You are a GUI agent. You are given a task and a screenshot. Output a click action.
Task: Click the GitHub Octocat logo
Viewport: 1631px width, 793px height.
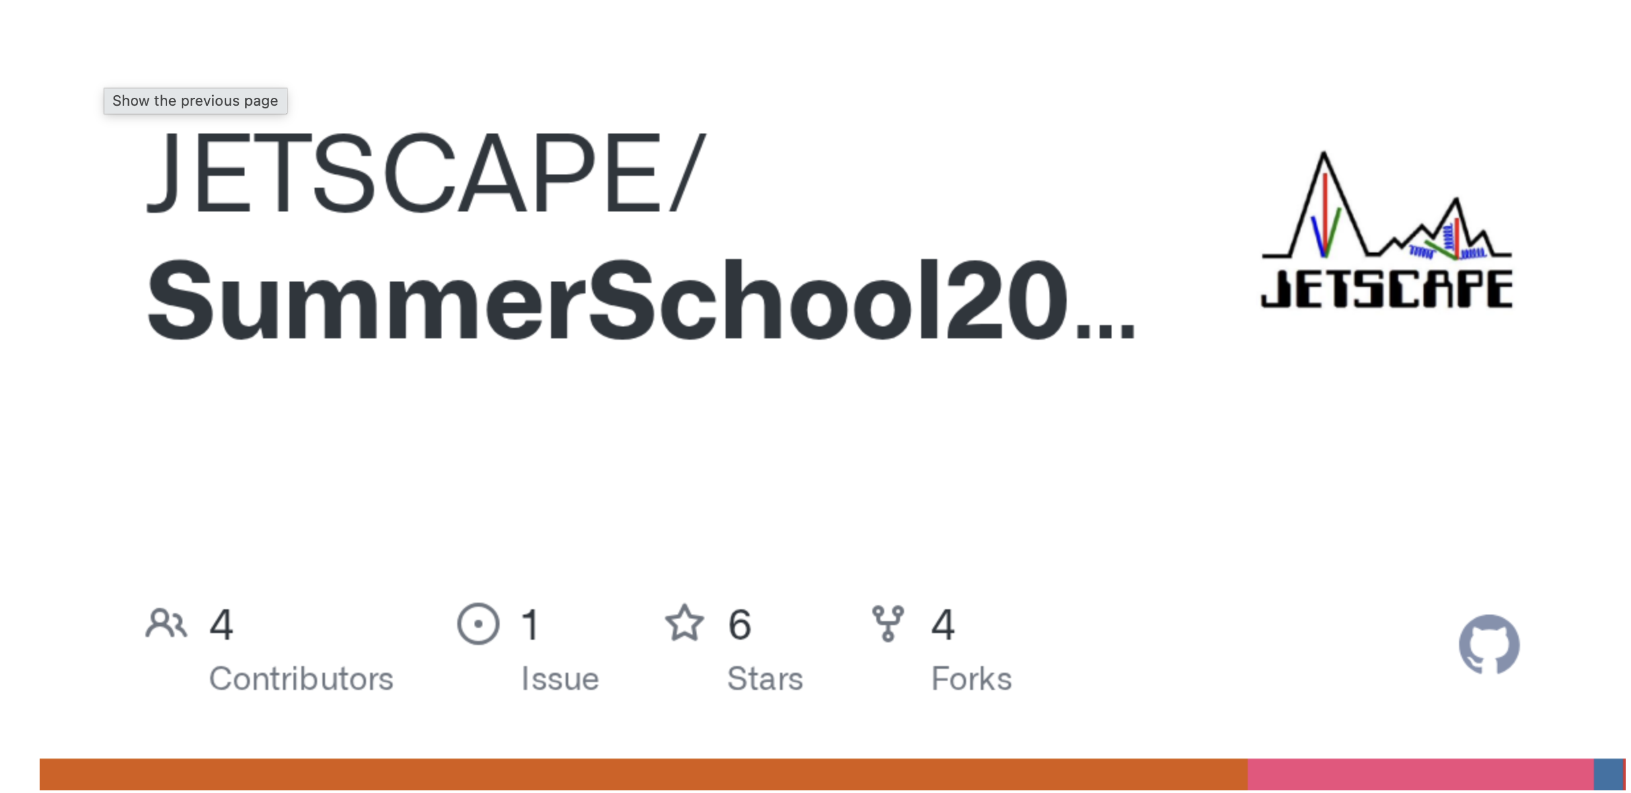pyautogui.click(x=1488, y=644)
